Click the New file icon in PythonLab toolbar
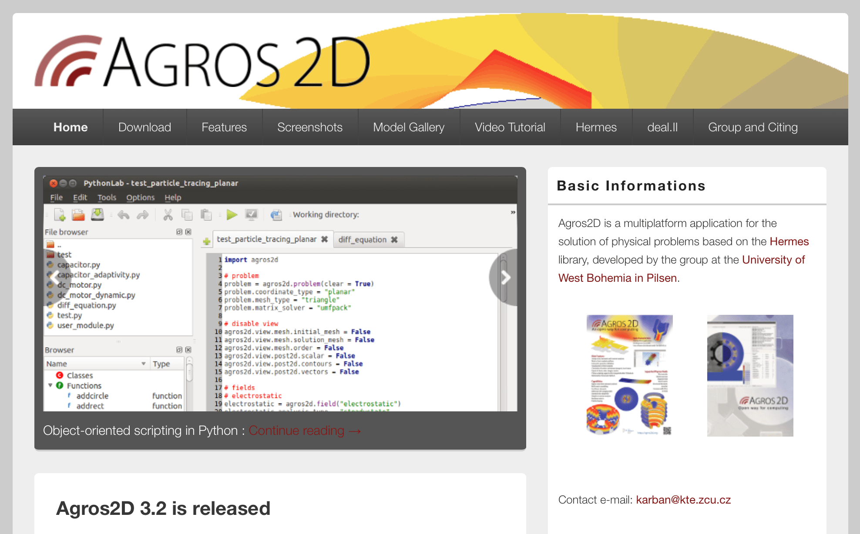 coord(60,214)
